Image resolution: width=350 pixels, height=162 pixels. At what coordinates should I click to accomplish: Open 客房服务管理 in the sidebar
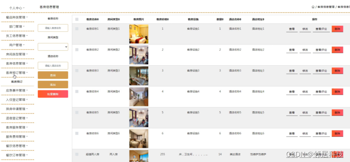(x=17, y=127)
